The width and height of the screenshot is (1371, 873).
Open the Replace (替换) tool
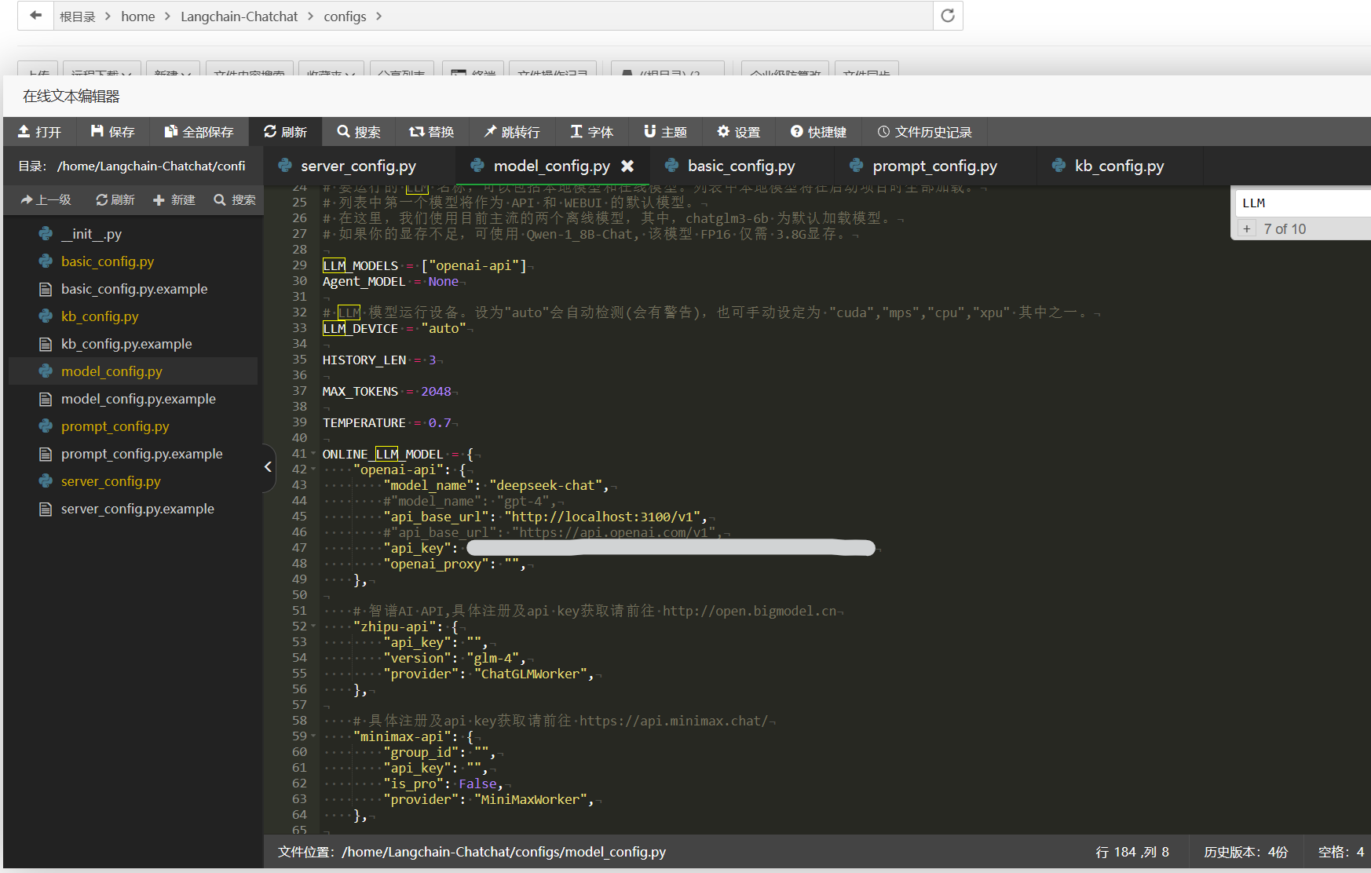[431, 132]
